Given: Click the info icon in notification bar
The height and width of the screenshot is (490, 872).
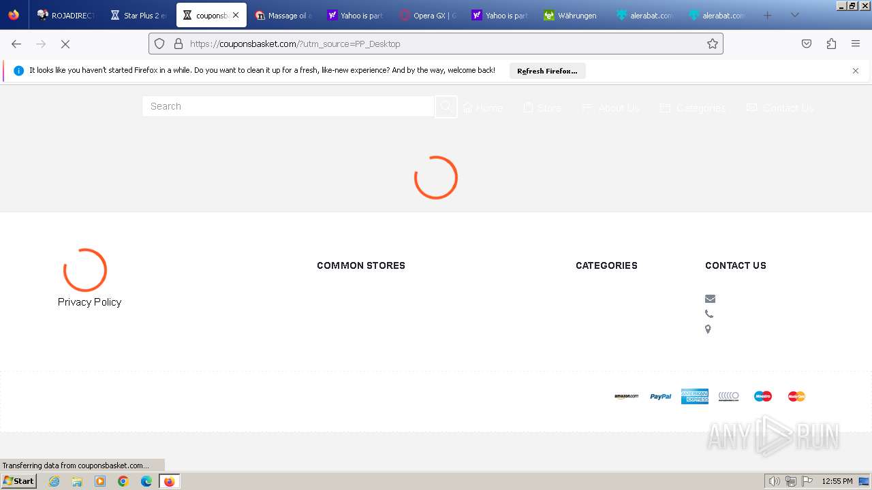Looking at the screenshot, I should click(19, 71).
